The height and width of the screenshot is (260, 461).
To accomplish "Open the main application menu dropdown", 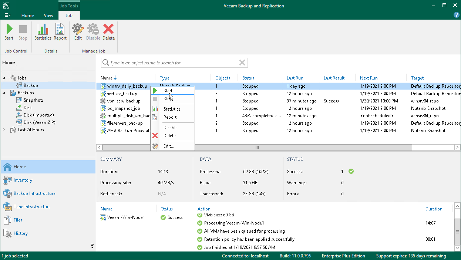I will [x=7, y=16].
